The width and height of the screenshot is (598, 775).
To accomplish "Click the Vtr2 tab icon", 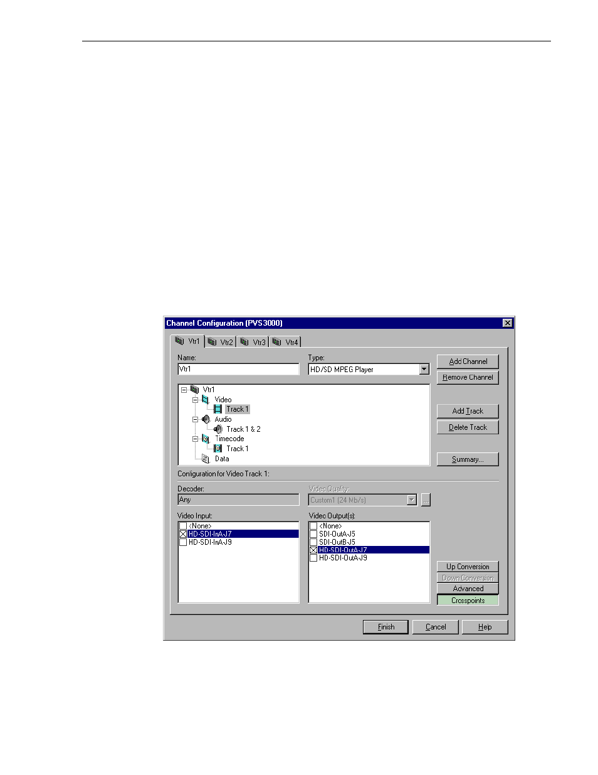I will point(212,342).
